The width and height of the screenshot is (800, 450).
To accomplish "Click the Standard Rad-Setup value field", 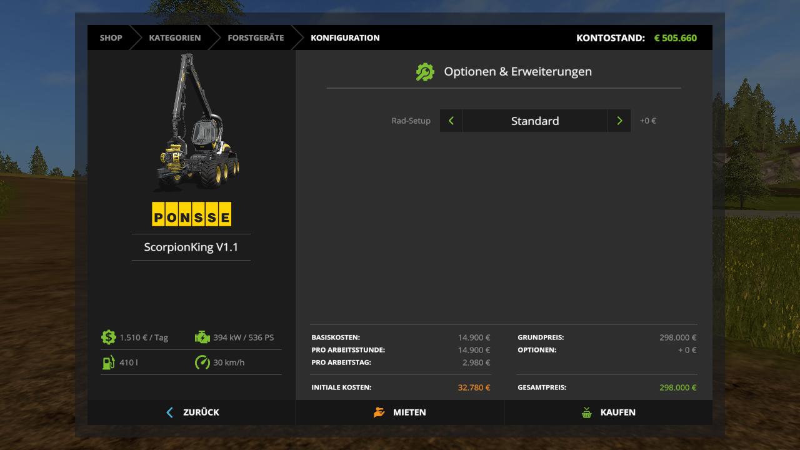I will pyautogui.click(x=535, y=121).
